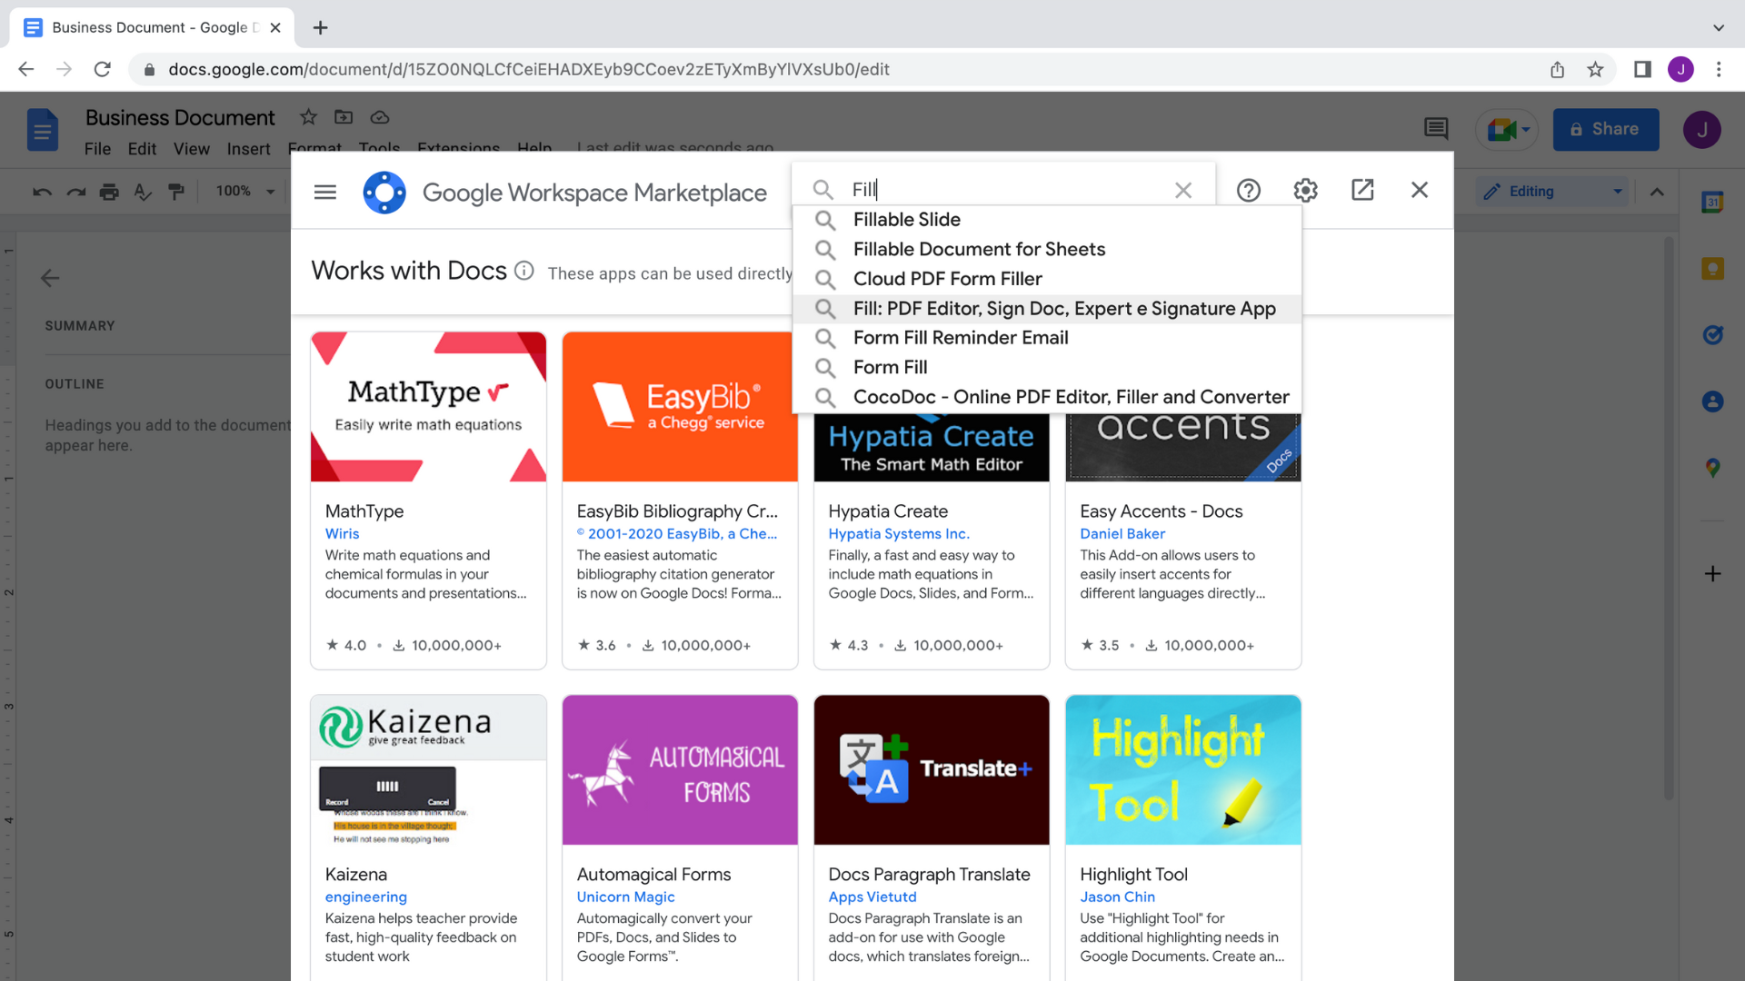1745x981 pixels.
Task: Open Google Calendar from the side panel
Action: click(x=1714, y=203)
